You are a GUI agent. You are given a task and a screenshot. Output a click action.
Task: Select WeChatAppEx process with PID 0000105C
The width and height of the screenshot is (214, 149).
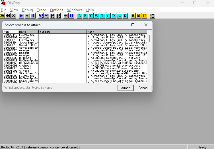[75, 63]
